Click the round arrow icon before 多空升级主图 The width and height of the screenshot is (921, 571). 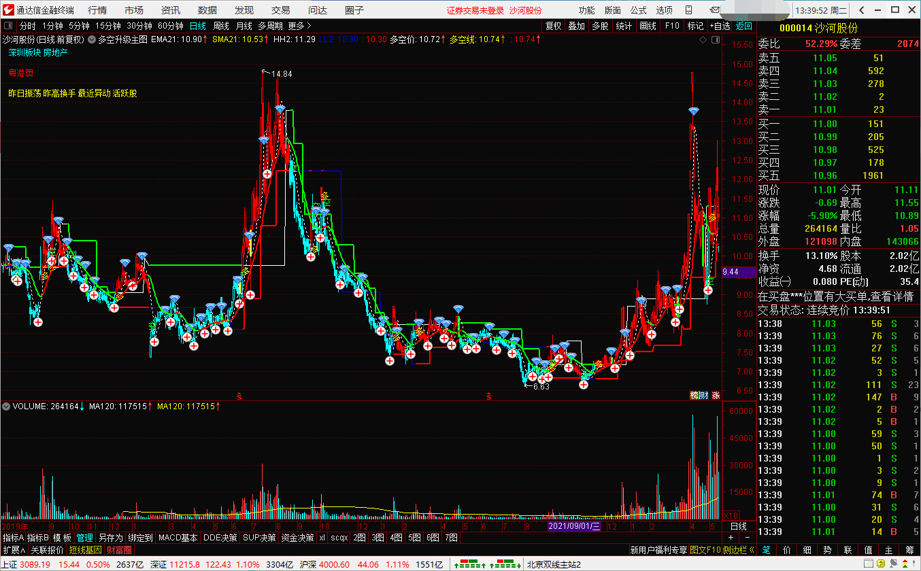coord(92,39)
